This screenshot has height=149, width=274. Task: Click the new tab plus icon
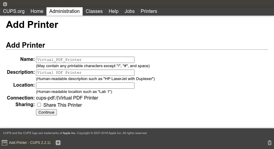(x=58, y=143)
